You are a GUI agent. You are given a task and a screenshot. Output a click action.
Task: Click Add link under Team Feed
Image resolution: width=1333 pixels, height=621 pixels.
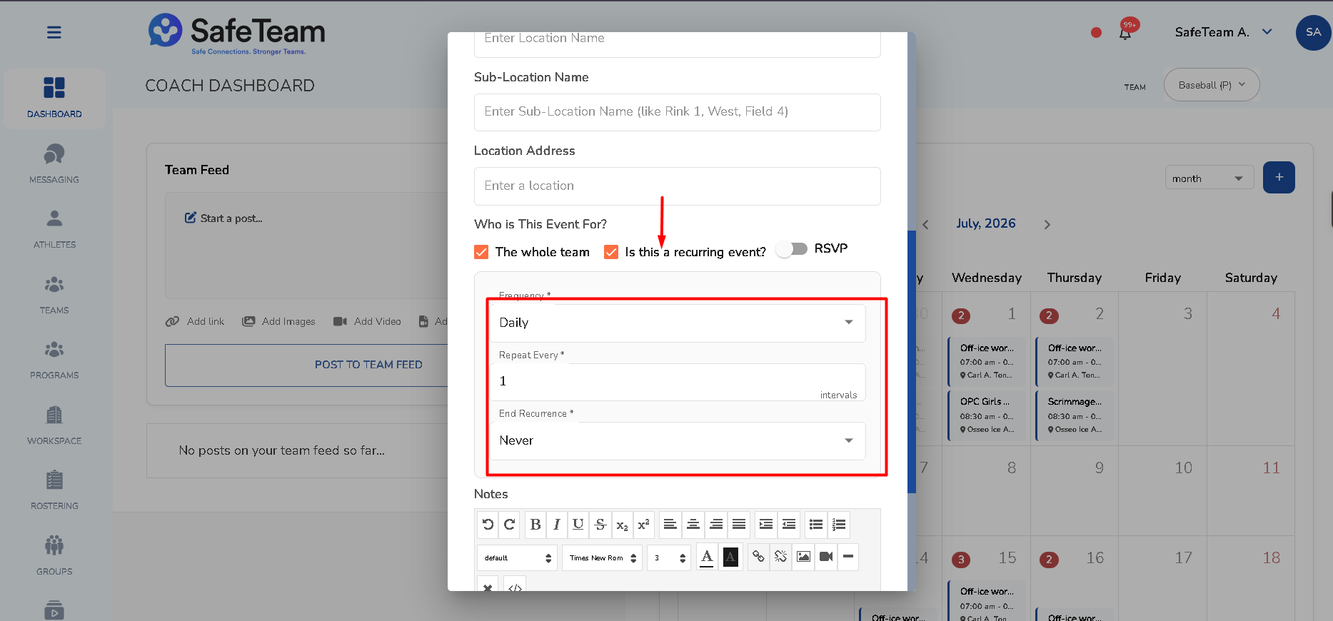195,322
